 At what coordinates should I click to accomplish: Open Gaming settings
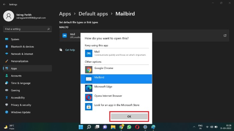pos(27,90)
